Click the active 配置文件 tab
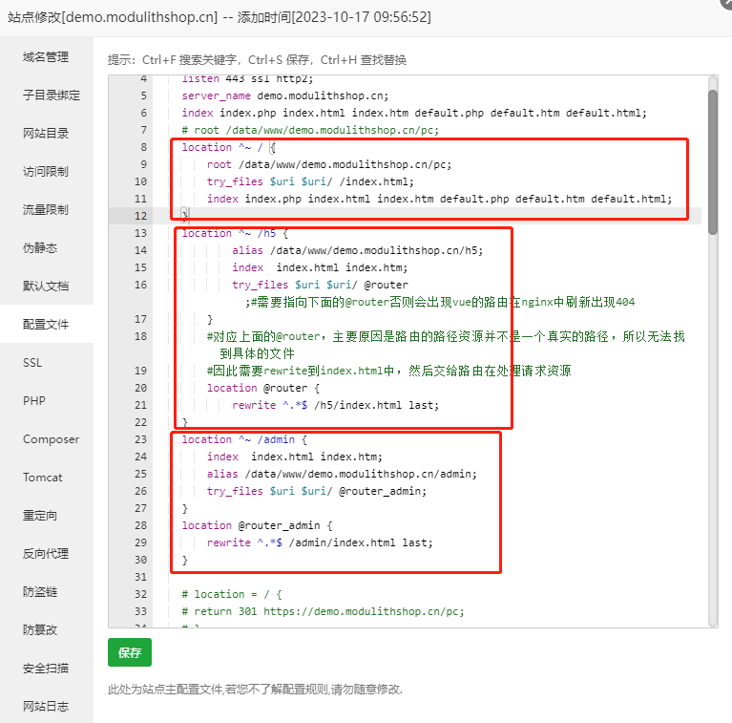Viewport: 732px width, 723px height. [46, 325]
